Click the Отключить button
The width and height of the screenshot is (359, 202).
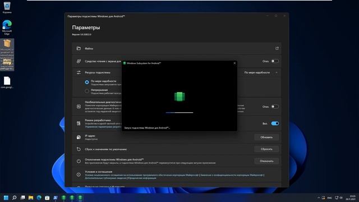[266, 161]
